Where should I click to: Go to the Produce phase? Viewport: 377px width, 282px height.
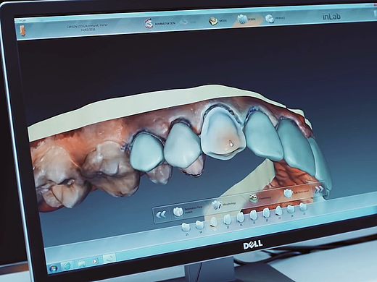point(275,18)
